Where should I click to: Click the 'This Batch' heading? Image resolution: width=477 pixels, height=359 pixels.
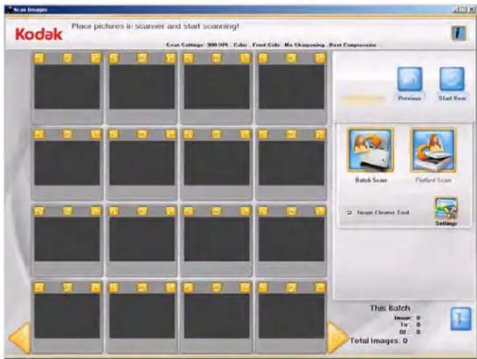click(x=390, y=308)
